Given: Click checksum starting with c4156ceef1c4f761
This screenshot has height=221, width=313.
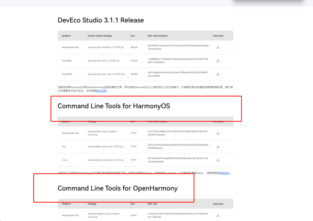Looking at the screenshot, I should point(178,215).
